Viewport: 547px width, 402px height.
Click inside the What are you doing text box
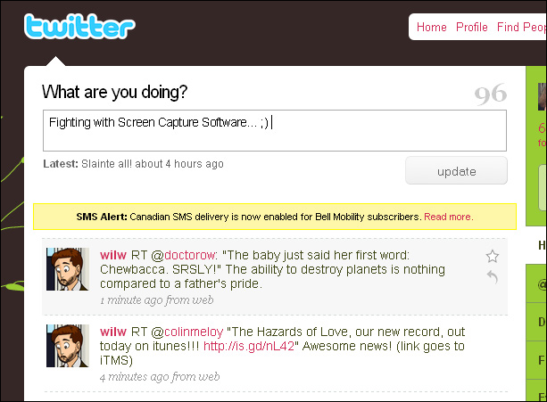[x=275, y=131]
